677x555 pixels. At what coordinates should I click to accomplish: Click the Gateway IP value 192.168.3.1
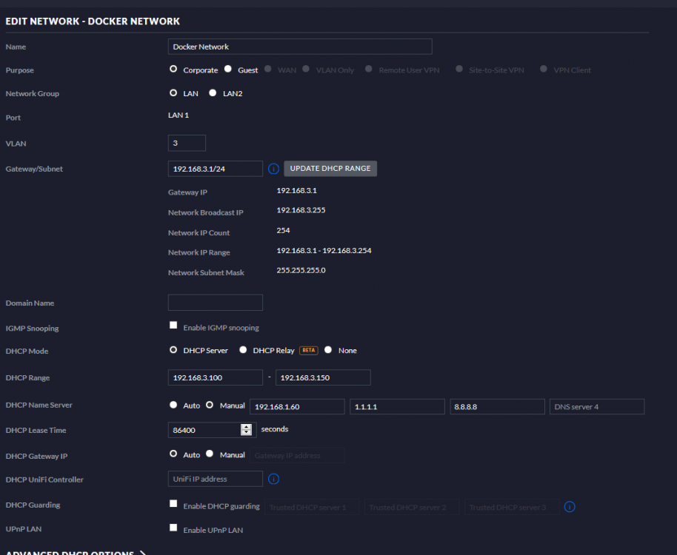[x=296, y=190]
